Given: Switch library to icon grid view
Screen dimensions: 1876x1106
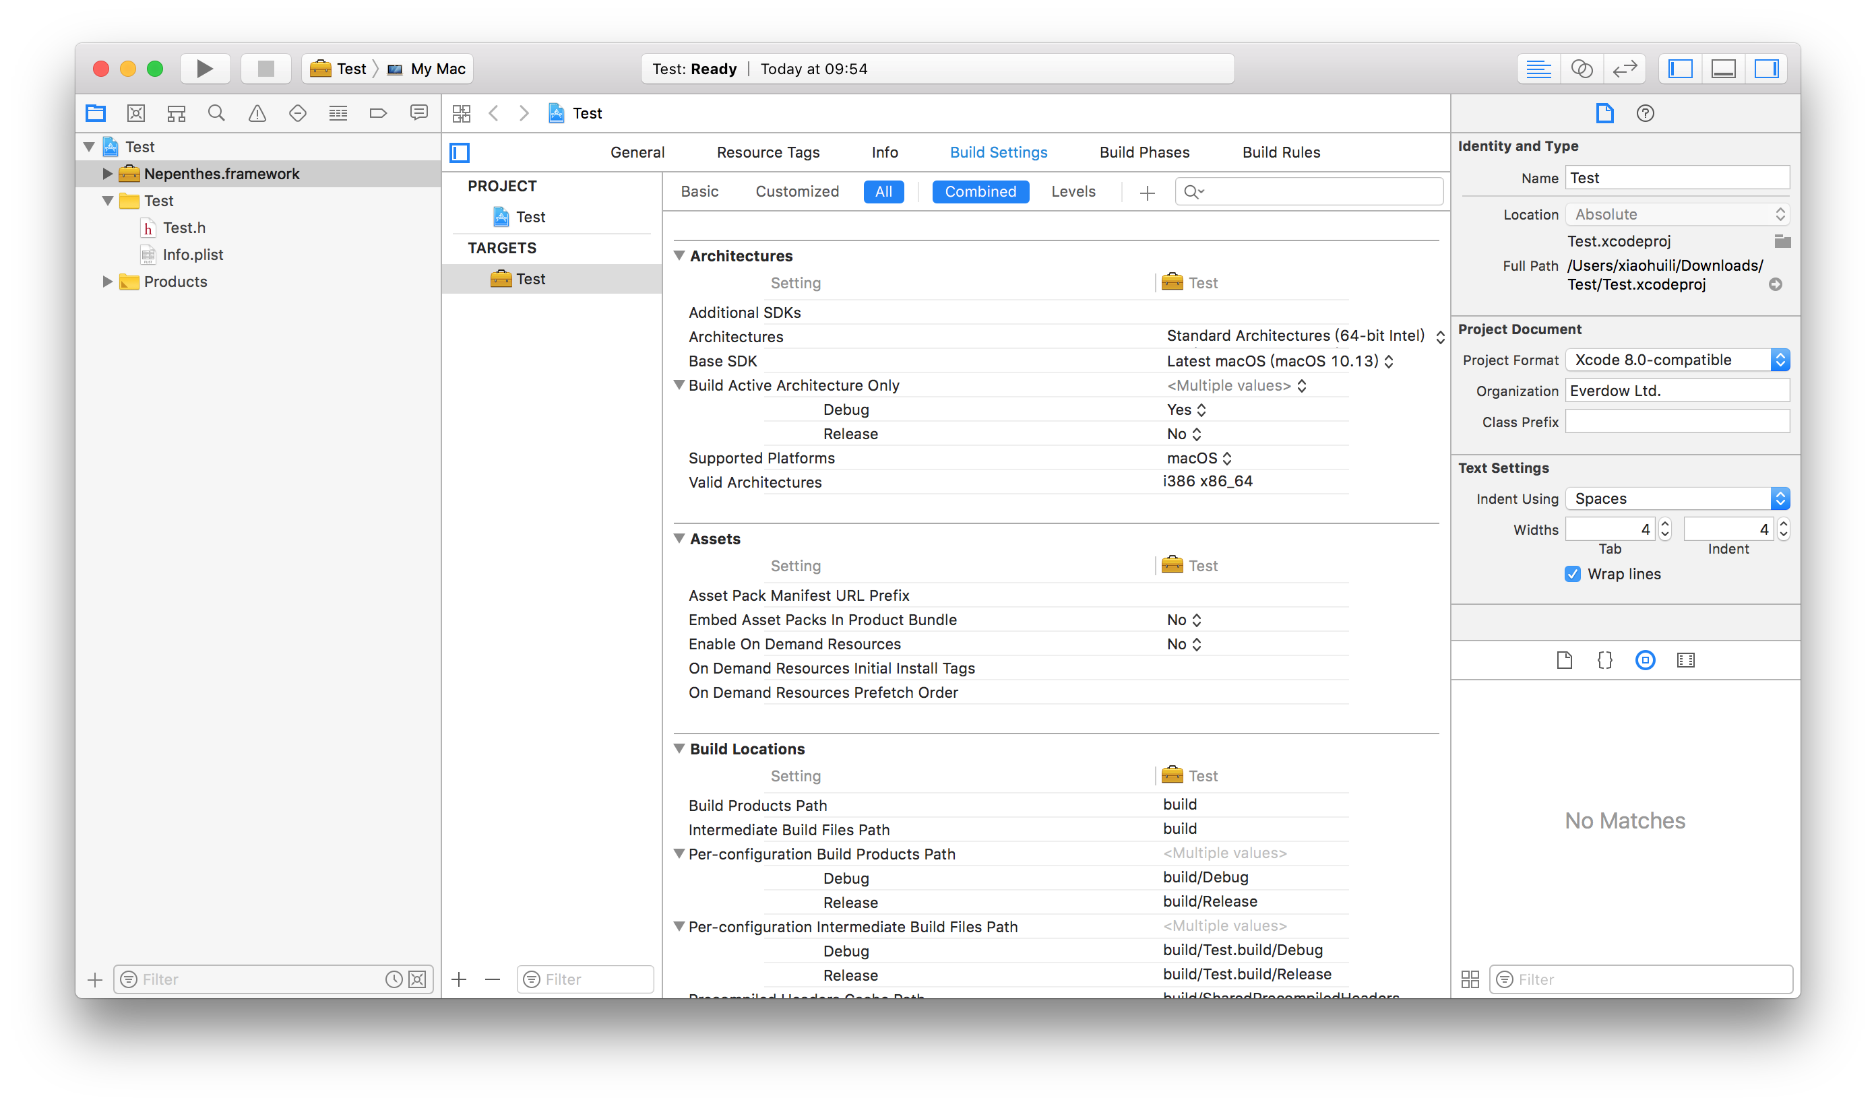Looking at the screenshot, I should 1470,979.
